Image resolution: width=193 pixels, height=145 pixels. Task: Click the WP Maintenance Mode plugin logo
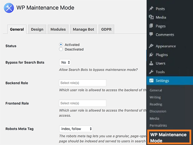(x=9, y=8)
